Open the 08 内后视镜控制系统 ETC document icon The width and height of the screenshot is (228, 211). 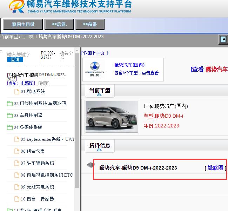(x=17, y=175)
